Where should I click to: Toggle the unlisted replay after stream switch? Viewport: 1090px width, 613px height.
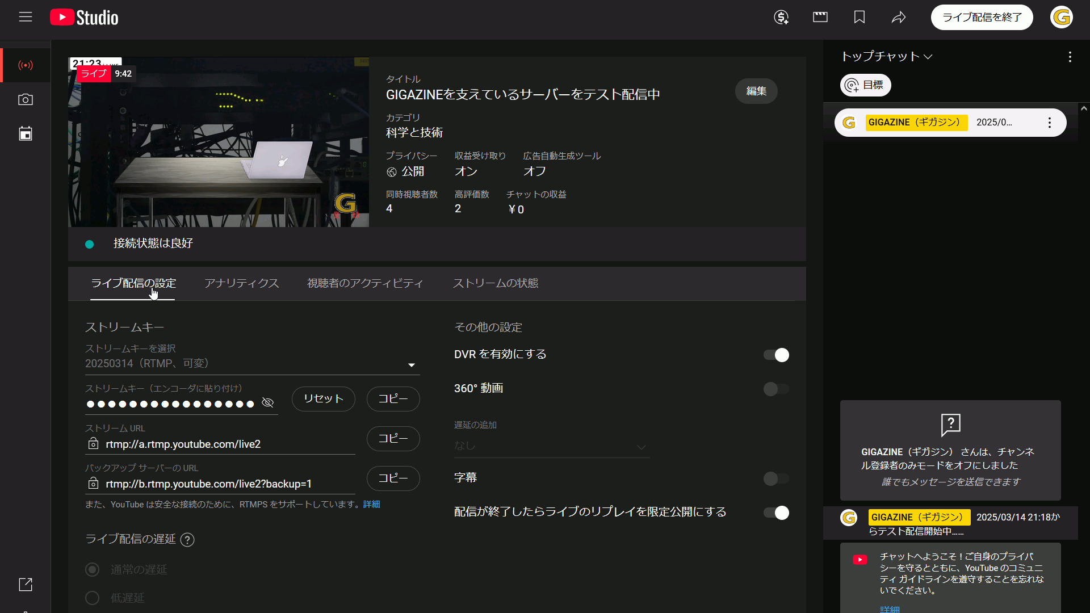pos(776,513)
